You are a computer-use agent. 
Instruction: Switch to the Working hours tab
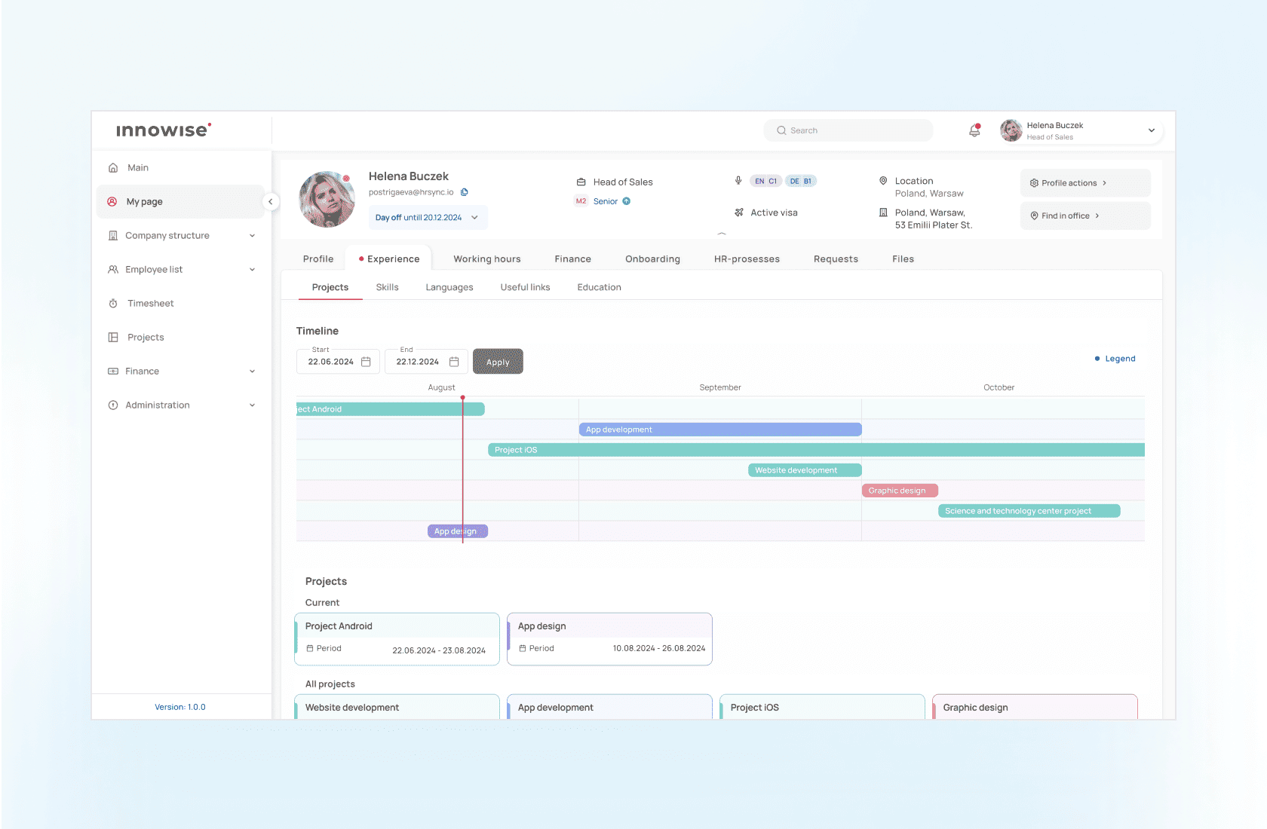click(486, 258)
